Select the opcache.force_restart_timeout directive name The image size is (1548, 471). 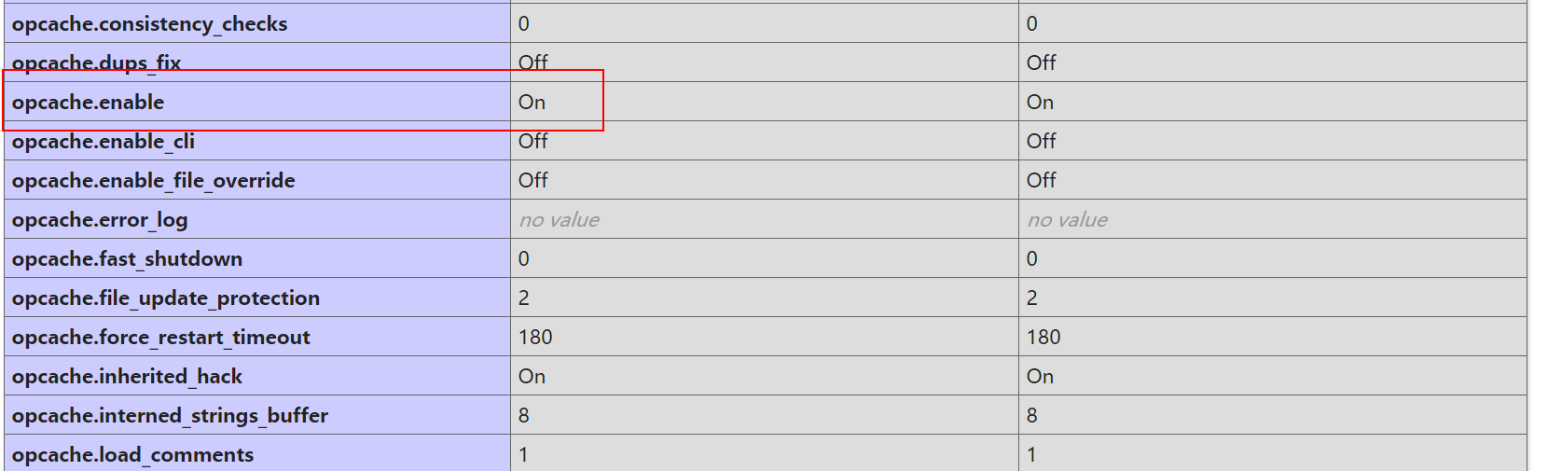click(160, 338)
